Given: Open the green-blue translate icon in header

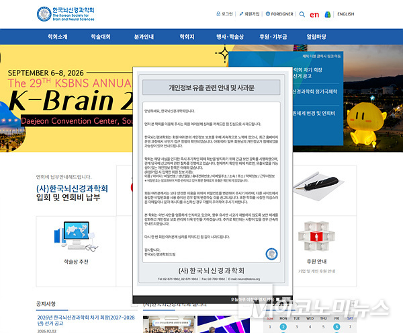Looking at the screenshot, I should pos(327,14).
